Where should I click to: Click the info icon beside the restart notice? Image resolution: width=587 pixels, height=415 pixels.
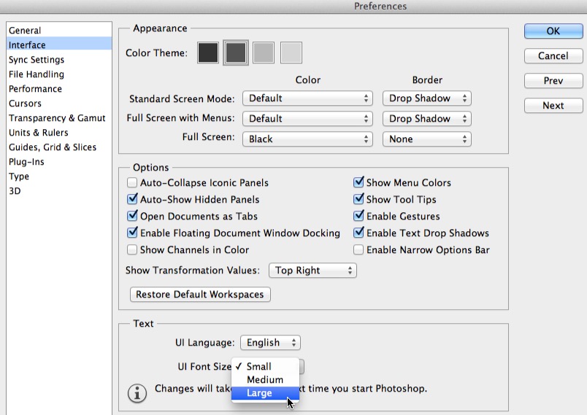coord(137,393)
